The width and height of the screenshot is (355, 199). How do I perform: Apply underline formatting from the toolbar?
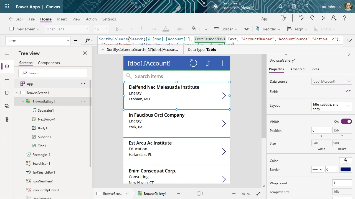pos(142,29)
